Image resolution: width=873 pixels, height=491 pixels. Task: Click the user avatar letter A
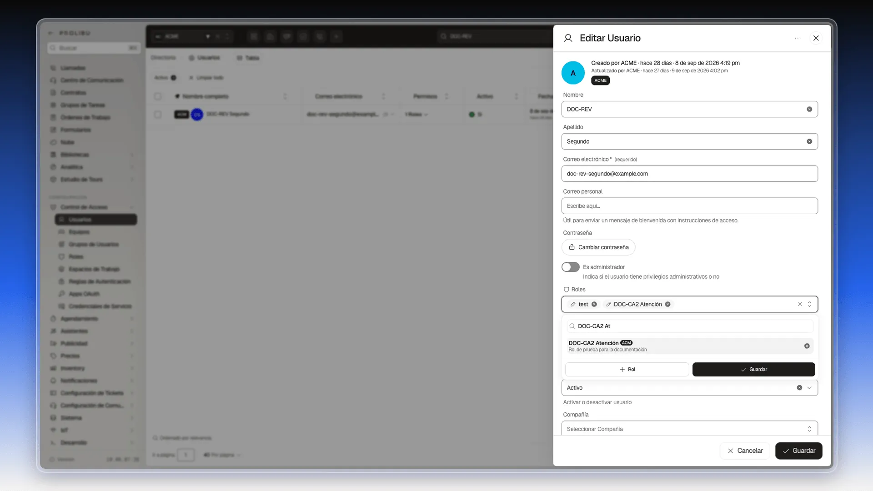[x=573, y=73]
